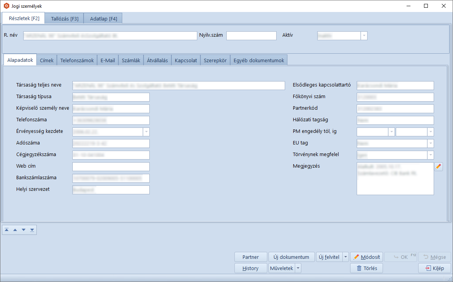Expand the EU tag dropdown

(430, 143)
